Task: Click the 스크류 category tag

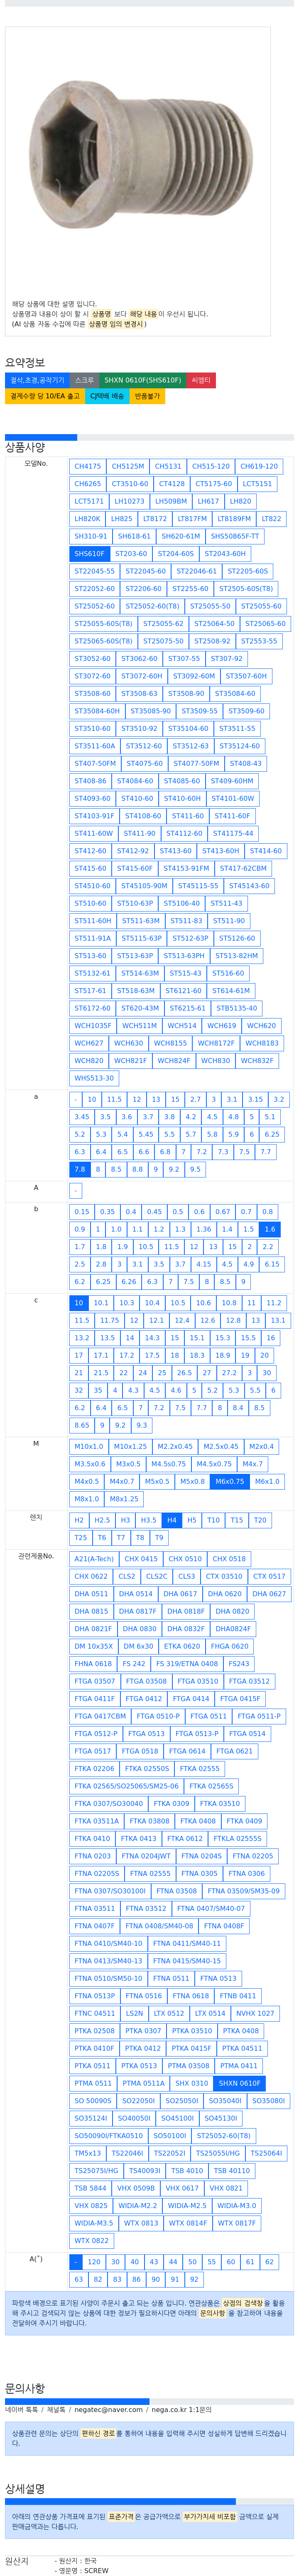Action: 85,380
